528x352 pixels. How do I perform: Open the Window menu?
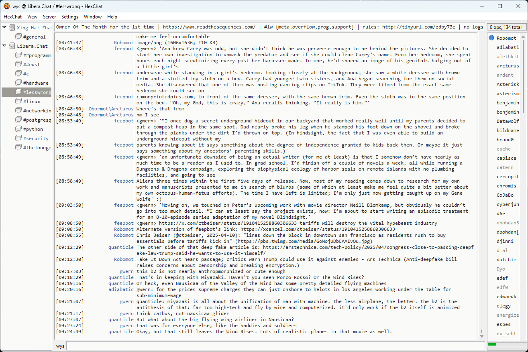point(92,17)
